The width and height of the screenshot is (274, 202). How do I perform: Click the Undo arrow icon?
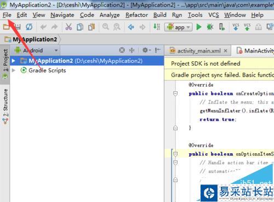[x=43, y=27]
